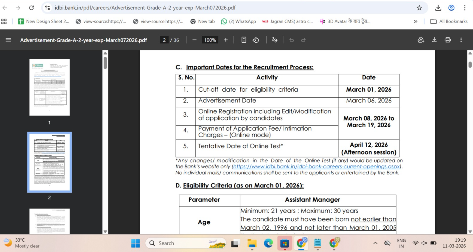473x252 pixels.
Task: Open the Chrome profile icon
Action: pos(451,8)
